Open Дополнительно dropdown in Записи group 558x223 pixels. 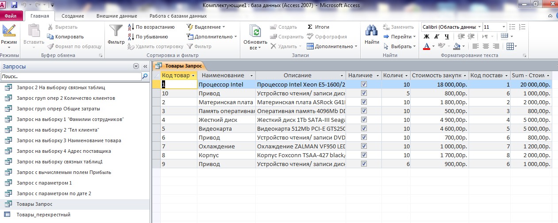click(332, 46)
